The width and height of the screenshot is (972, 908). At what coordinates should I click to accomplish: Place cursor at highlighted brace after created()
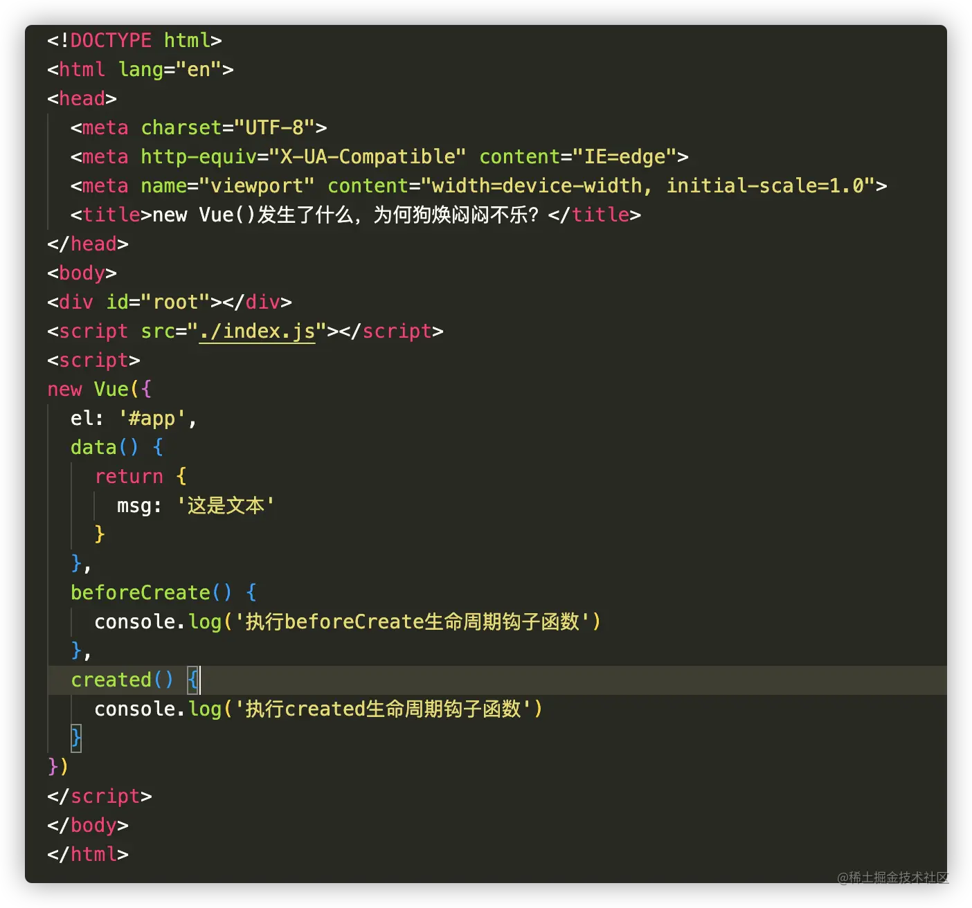tap(193, 680)
